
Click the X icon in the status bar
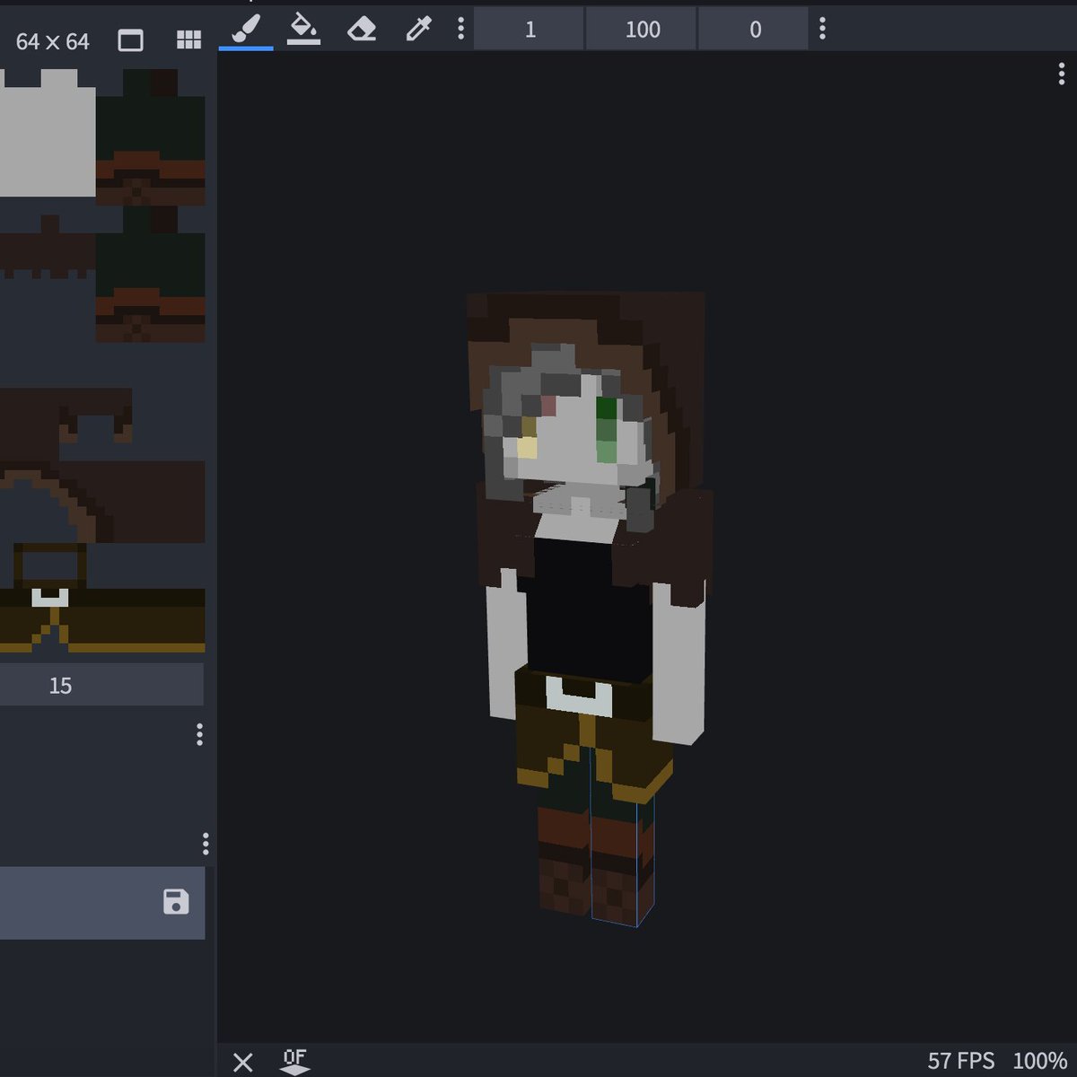click(x=242, y=1062)
